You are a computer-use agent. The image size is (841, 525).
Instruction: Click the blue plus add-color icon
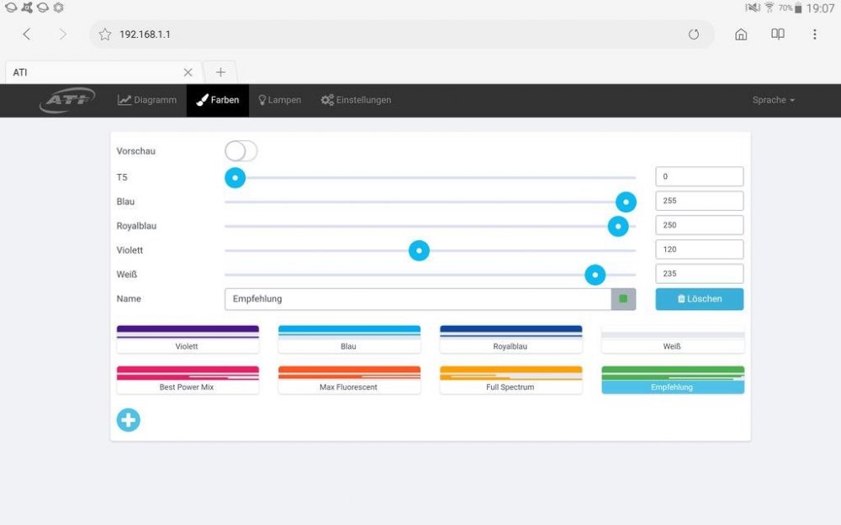[128, 420]
